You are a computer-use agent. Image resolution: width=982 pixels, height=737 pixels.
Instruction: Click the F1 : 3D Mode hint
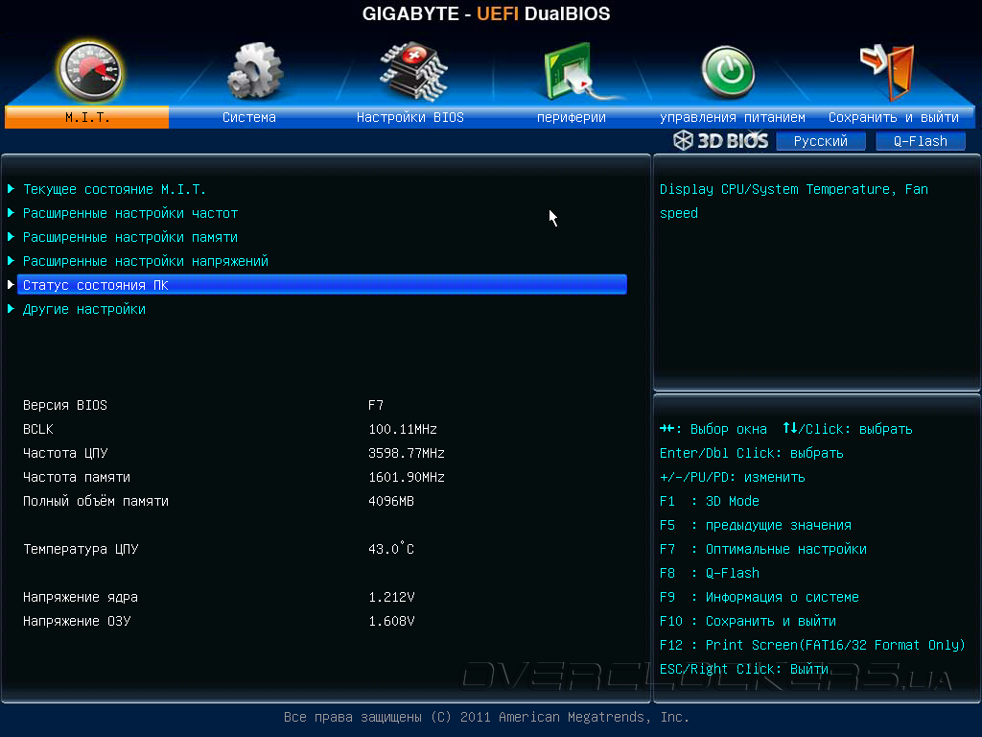click(709, 501)
